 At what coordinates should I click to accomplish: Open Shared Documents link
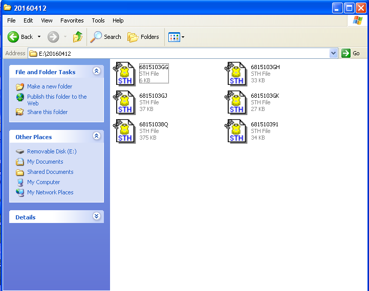[x=50, y=172]
